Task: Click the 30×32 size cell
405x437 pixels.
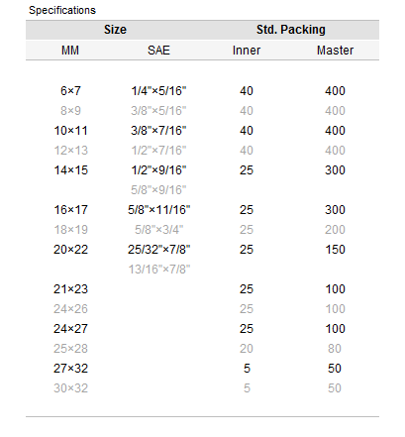Action: coord(70,388)
